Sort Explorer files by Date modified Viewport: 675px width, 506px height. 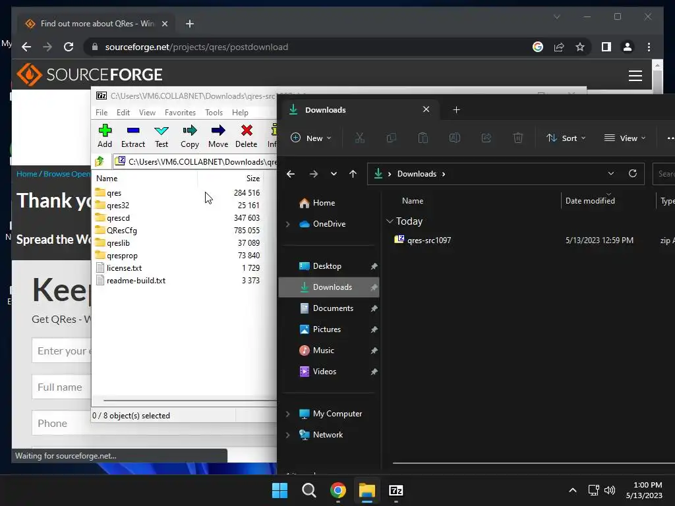tap(590, 200)
